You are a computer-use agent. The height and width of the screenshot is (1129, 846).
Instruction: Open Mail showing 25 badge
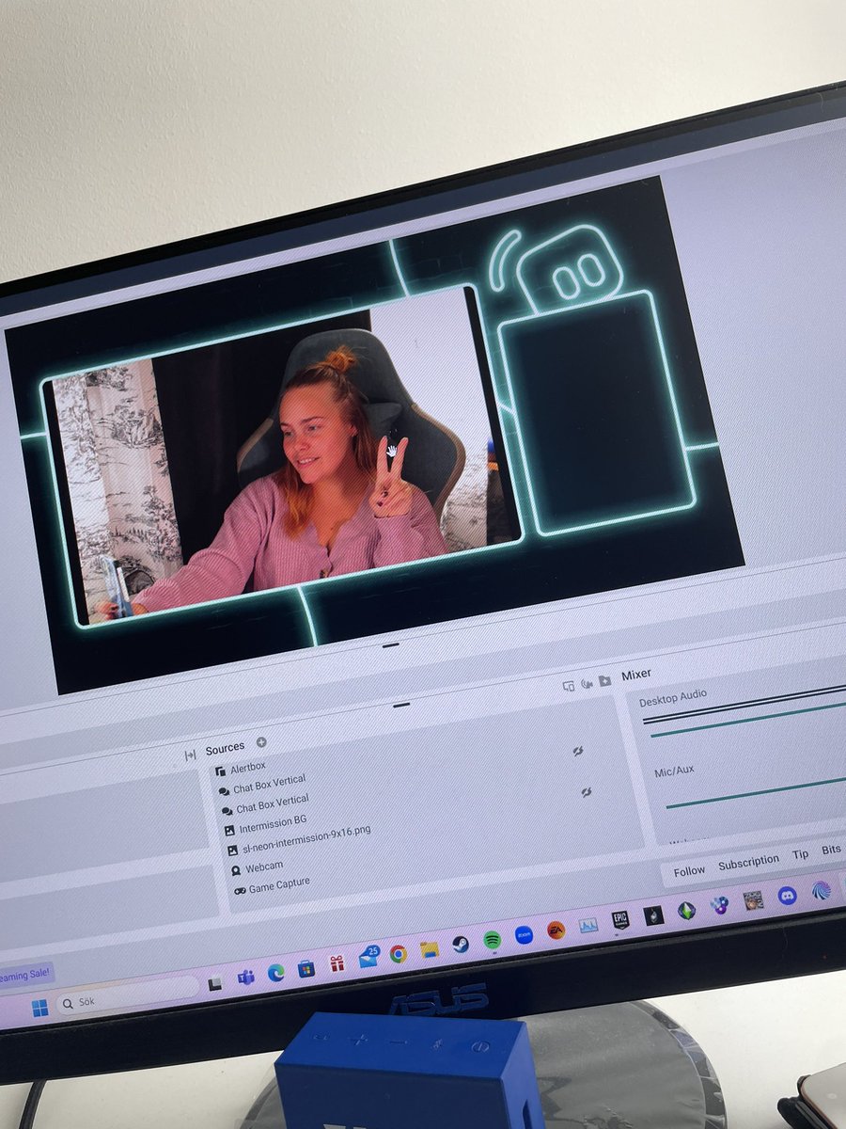[368, 957]
